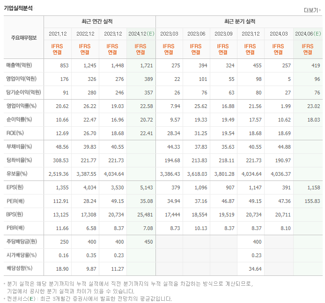The image size is (325, 303).
Task: Click the 5,143 estimated EPS value
Action: coord(147,188)
